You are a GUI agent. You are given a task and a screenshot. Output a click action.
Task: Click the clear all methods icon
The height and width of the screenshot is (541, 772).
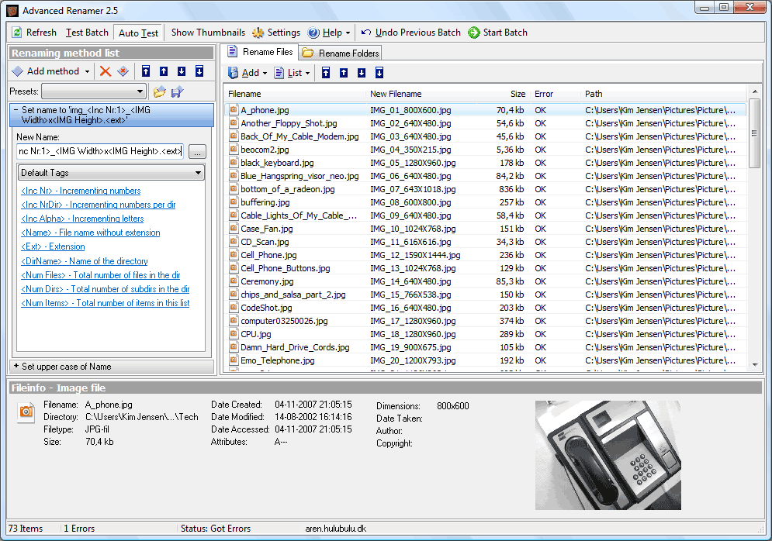[123, 71]
